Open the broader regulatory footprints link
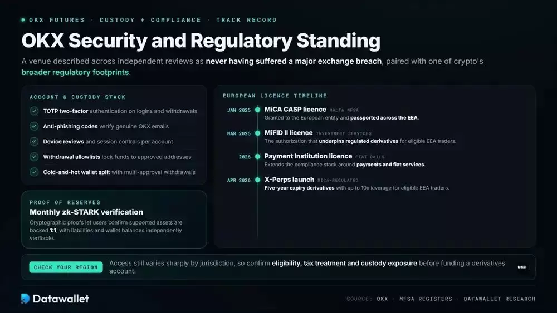 click(x=76, y=72)
